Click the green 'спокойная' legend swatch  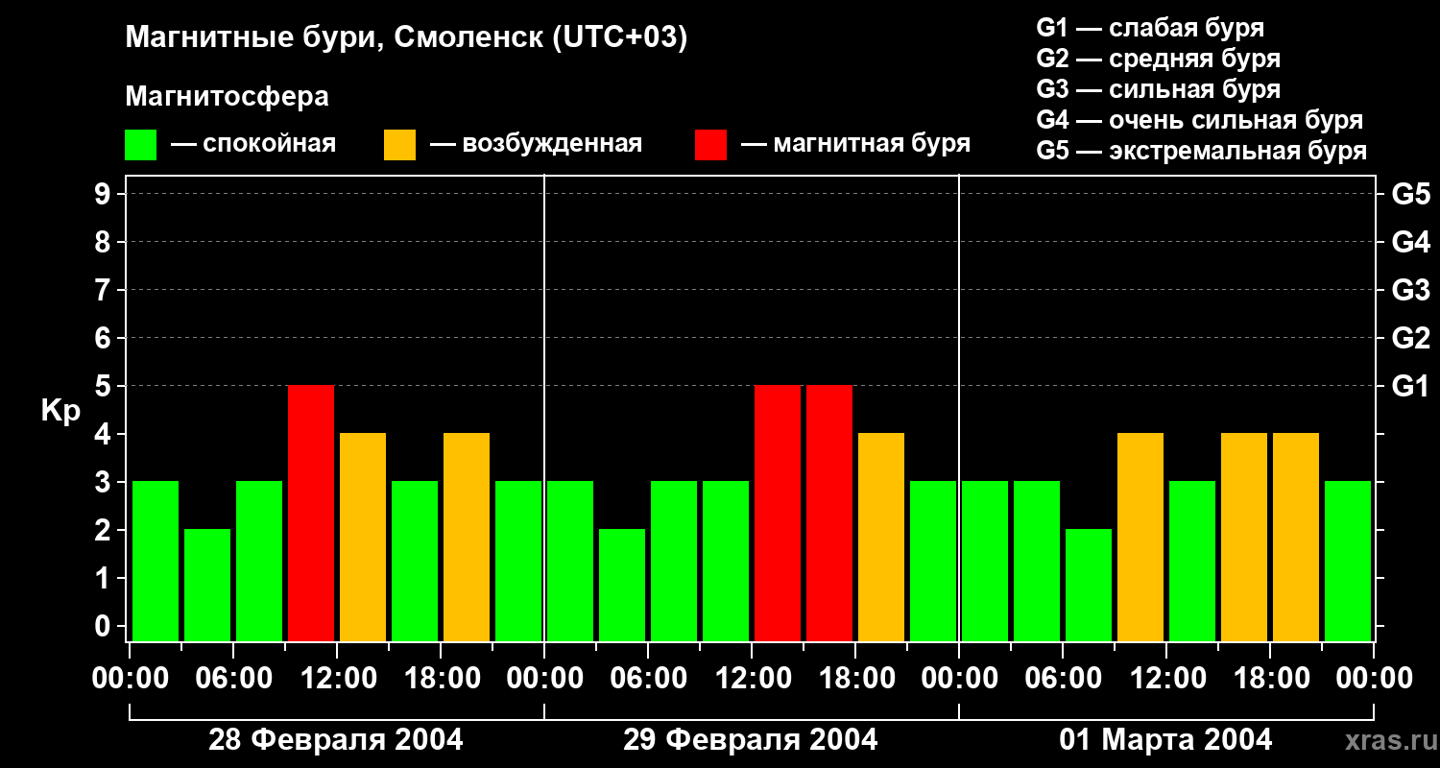point(140,145)
